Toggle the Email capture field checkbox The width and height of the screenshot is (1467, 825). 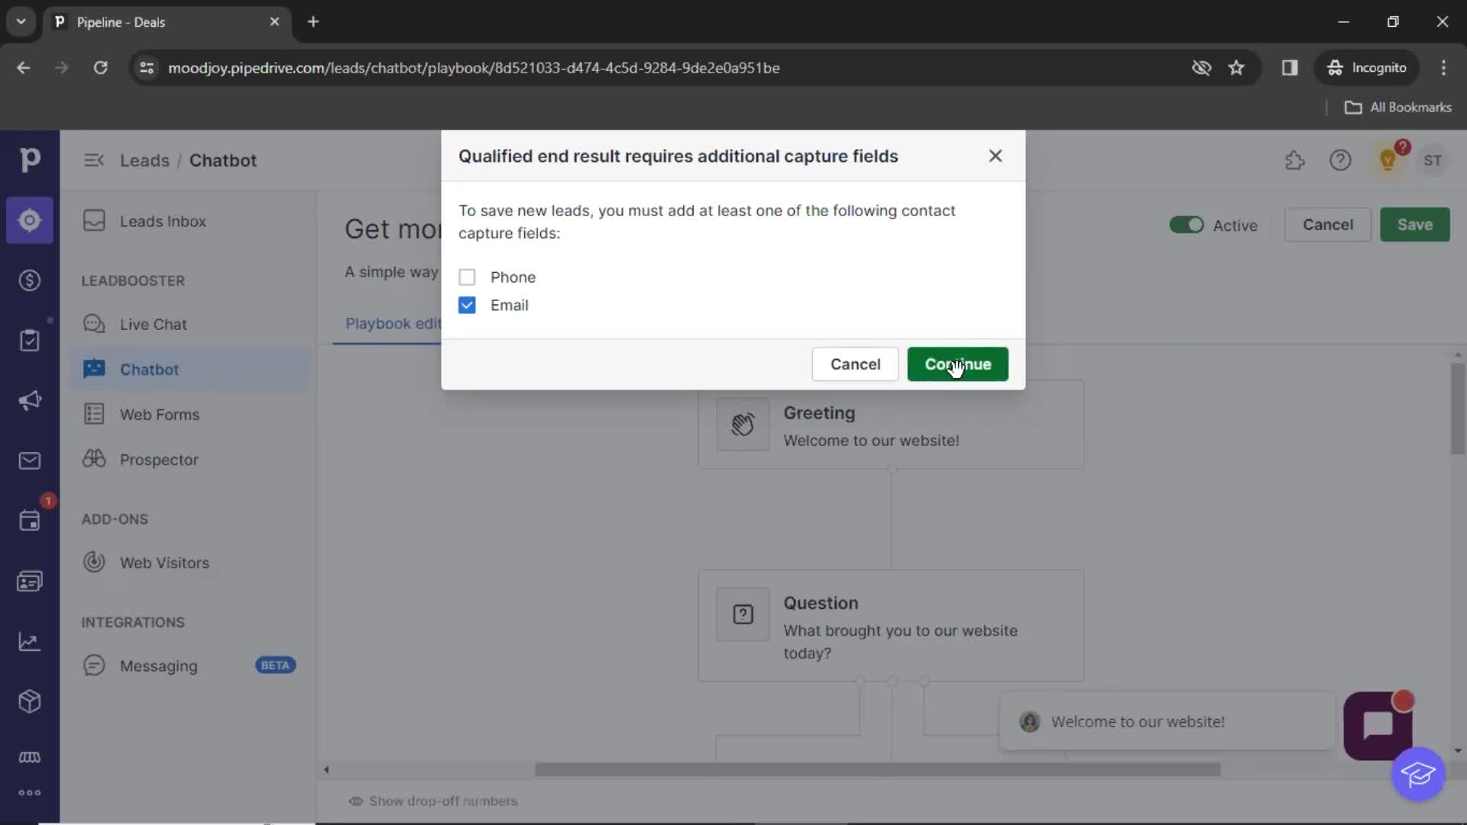[x=467, y=304]
